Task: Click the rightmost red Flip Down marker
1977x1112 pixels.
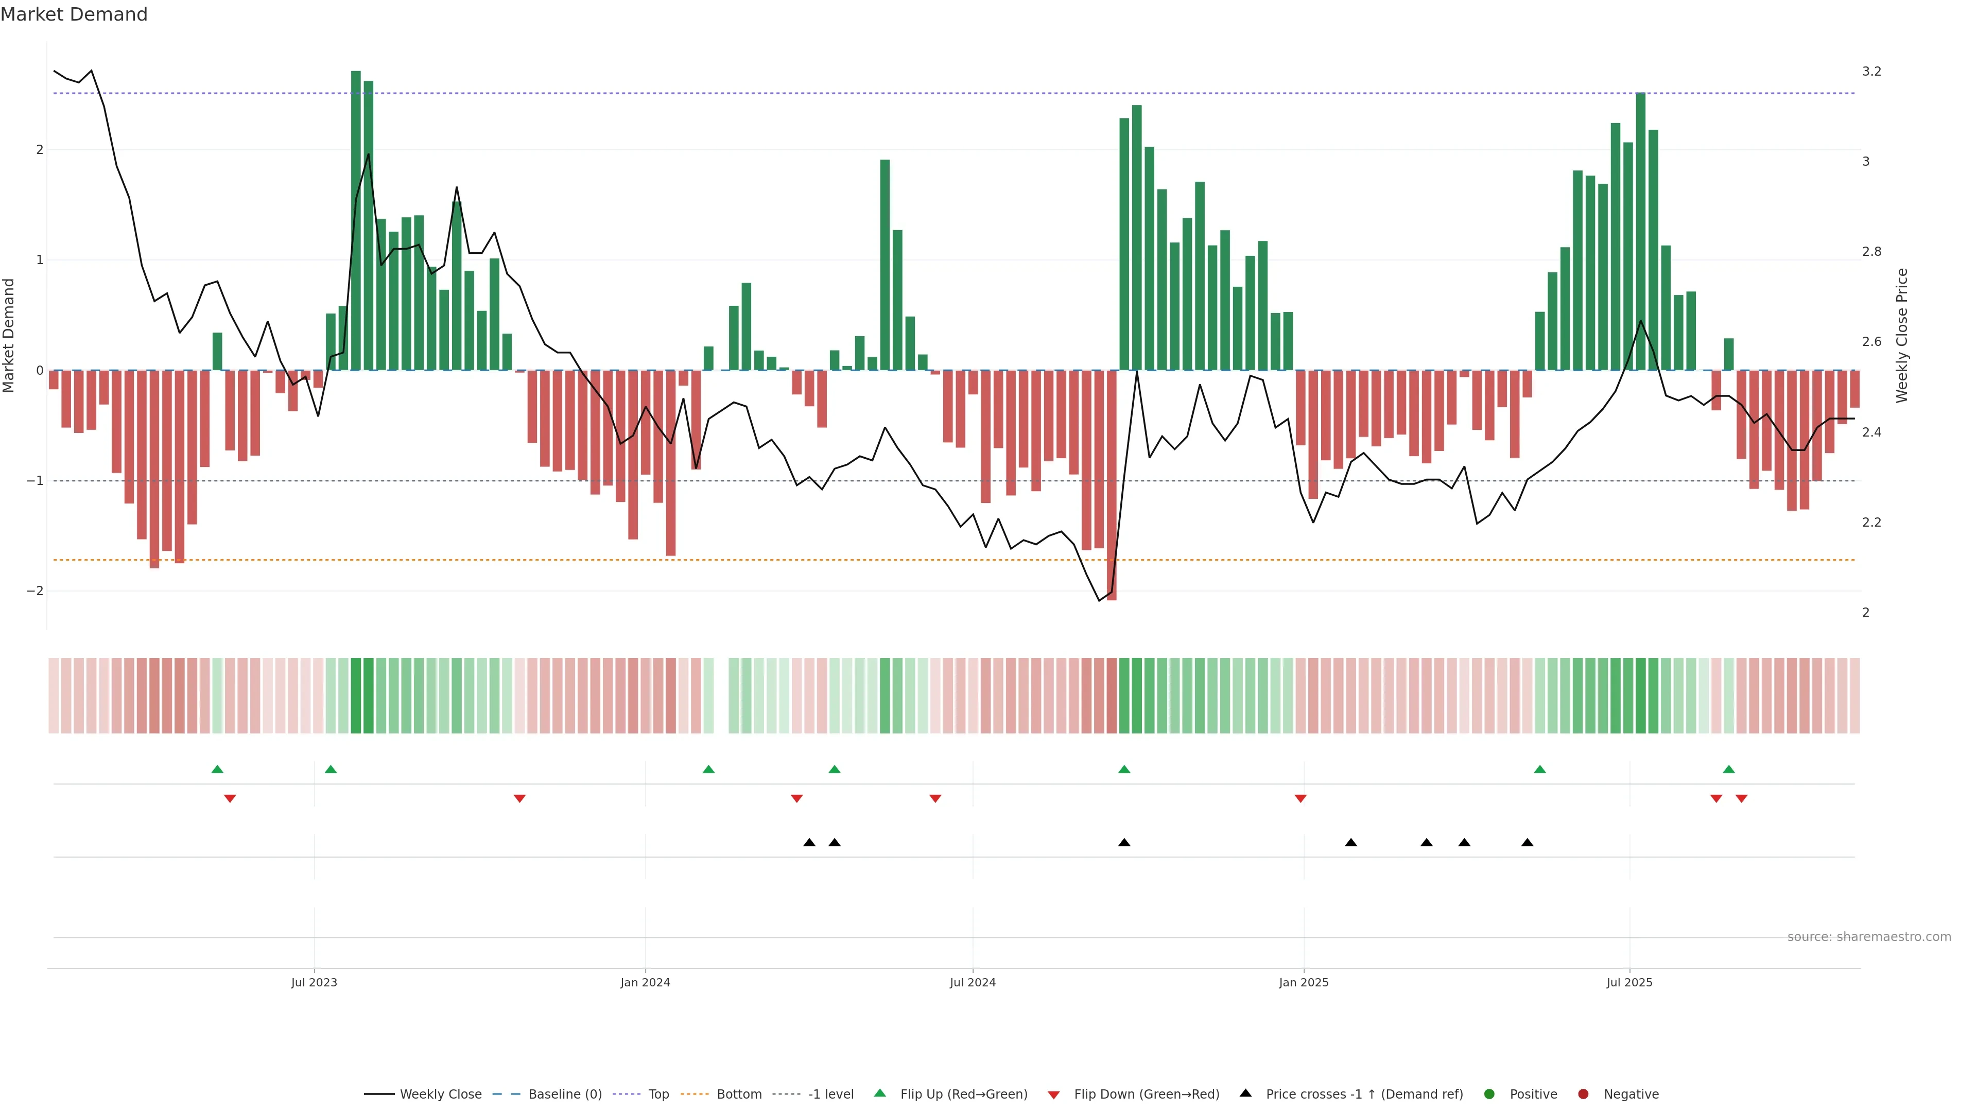Action: click(x=1741, y=799)
